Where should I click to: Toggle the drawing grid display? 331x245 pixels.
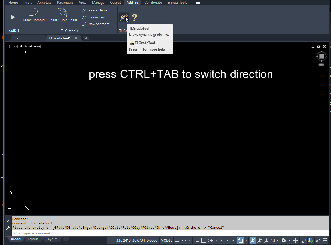click(177, 240)
